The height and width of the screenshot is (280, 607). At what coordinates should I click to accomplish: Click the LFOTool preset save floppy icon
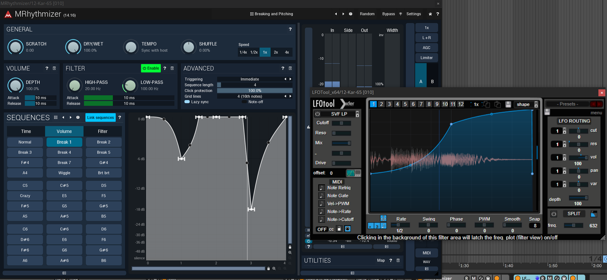pyautogui.click(x=547, y=112)
